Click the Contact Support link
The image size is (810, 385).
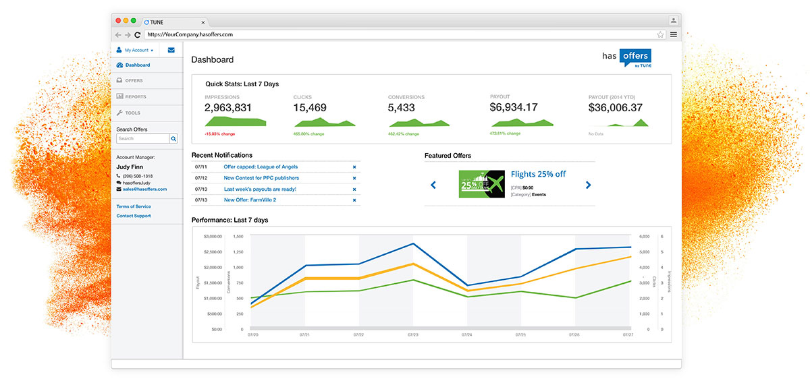134,216
